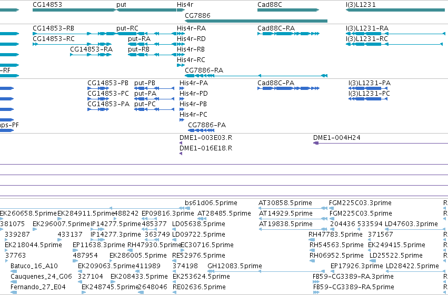Click the His4r-RB transcript label
Screen dimensions: 448x295
(x=191, y=49)
